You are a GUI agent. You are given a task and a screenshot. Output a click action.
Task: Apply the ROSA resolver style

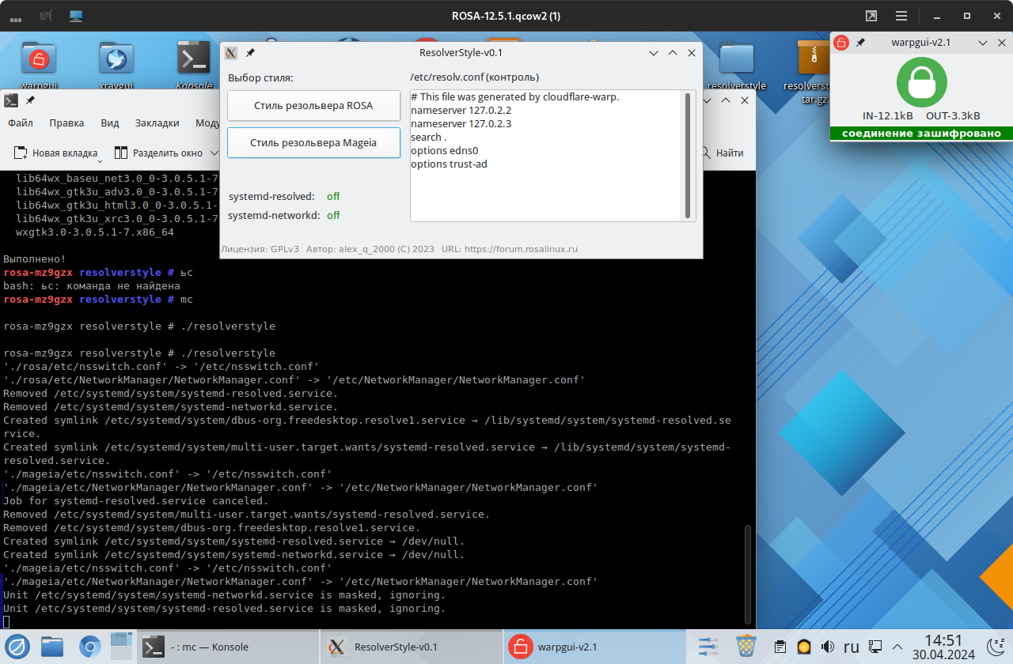[313, 105]
